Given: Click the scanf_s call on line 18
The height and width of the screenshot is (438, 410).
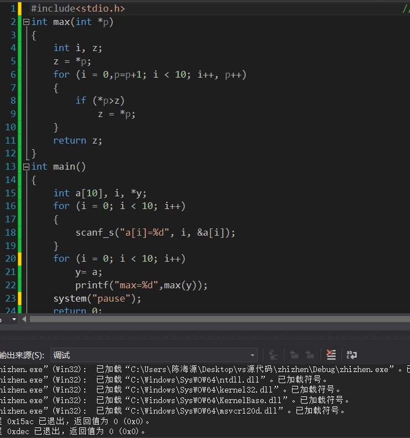Looking at the screenshot, I should 155,233.
